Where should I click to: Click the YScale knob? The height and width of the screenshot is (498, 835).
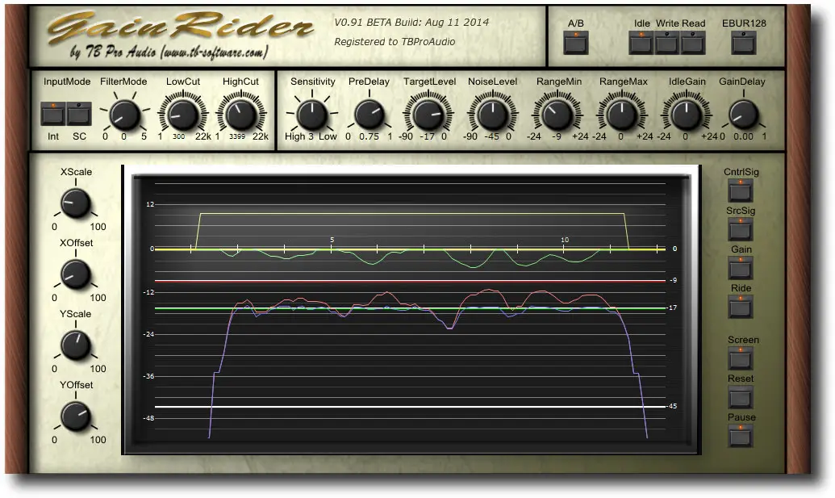[x=76, y=345]
